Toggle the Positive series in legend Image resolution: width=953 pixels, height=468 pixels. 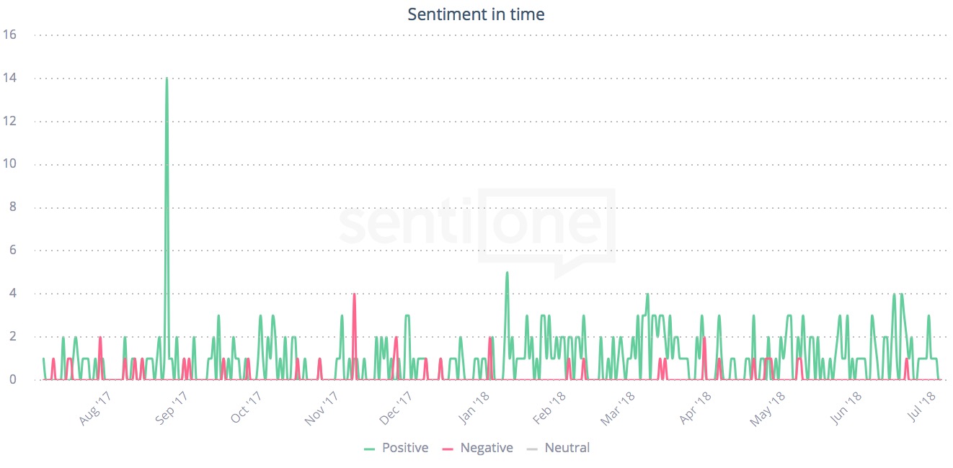coord(404,448)
